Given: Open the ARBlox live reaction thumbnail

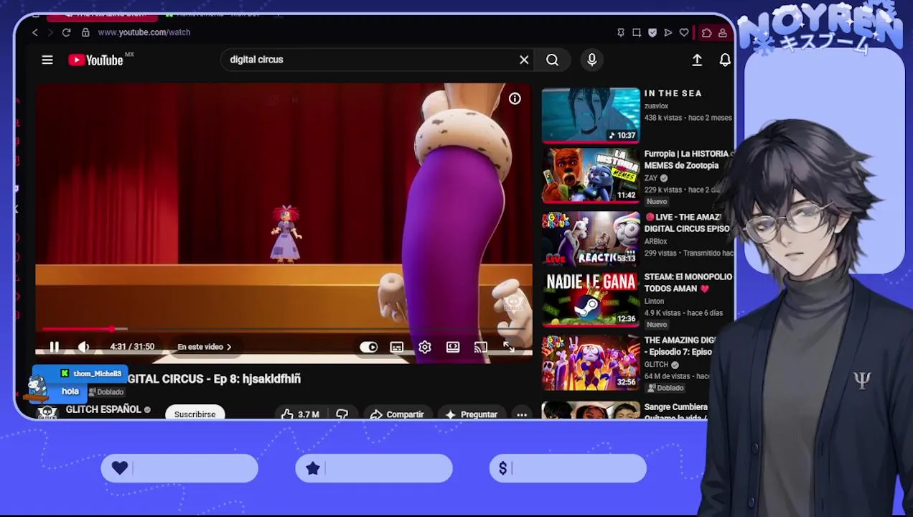Looking at the screenshot, I should [x=591, y=238].
